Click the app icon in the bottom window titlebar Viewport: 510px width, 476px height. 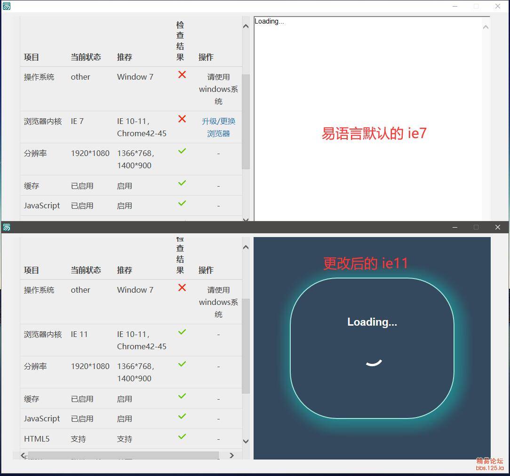(x=7, y=227)
